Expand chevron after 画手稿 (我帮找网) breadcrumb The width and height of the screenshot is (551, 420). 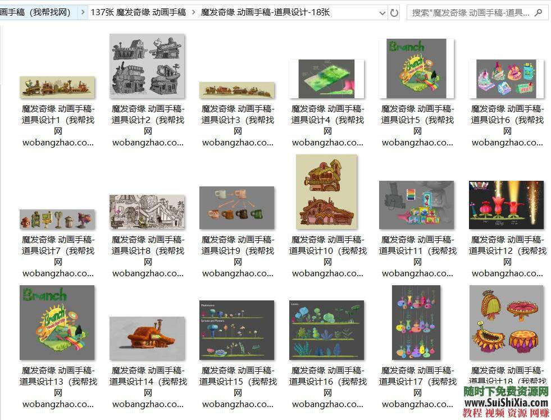point(83,13)
